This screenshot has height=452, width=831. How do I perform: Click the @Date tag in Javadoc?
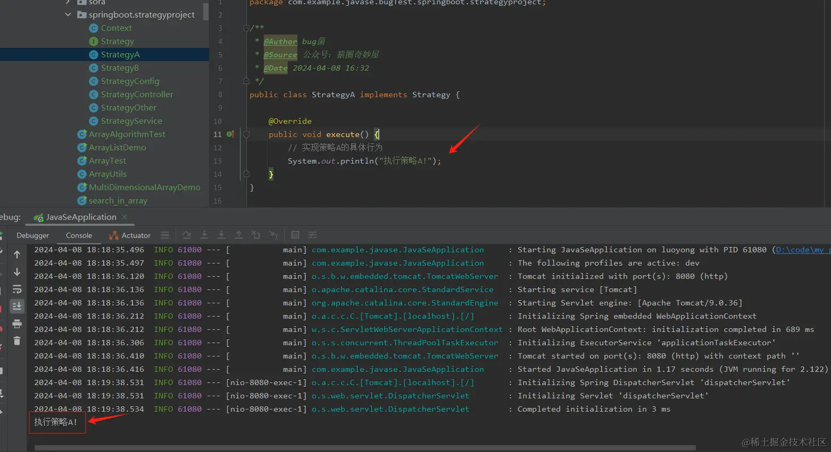(x=276, y=68)
